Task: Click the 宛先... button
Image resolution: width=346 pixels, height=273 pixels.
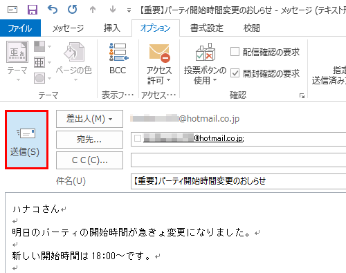Action: tap(89, 140)
